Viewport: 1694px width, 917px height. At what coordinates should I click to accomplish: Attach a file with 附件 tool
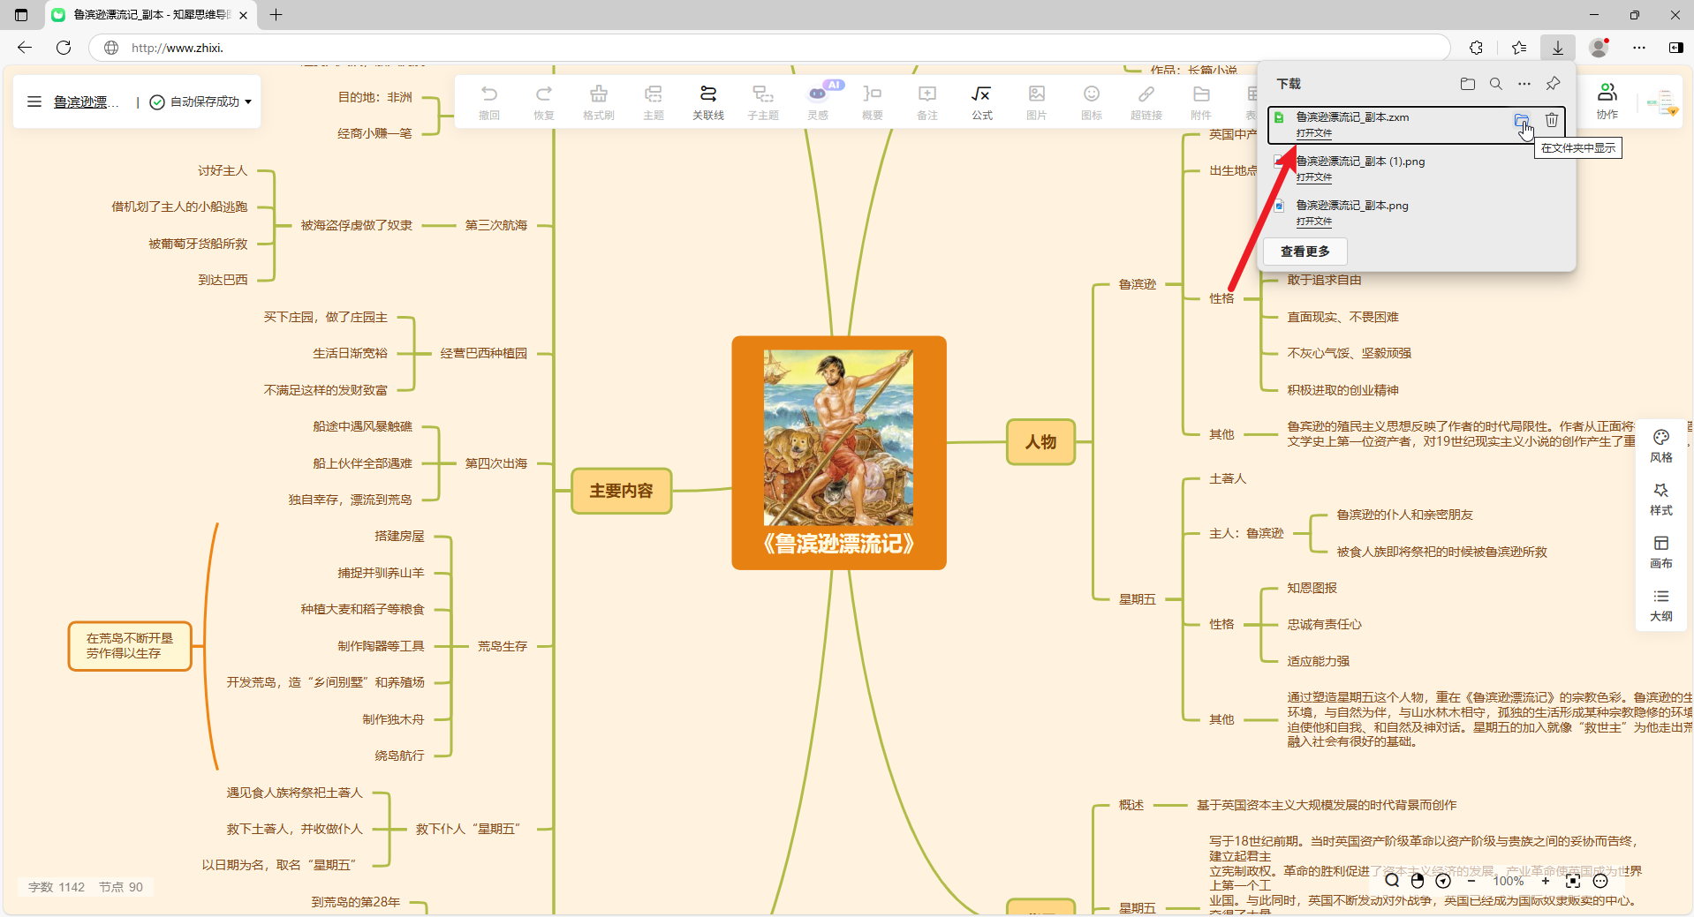[1201, 101]
